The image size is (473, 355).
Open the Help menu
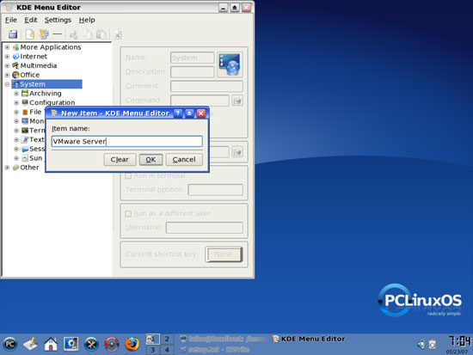[87, 20]
